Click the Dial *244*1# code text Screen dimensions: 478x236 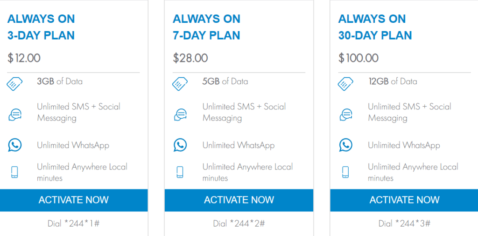(73, 223)
